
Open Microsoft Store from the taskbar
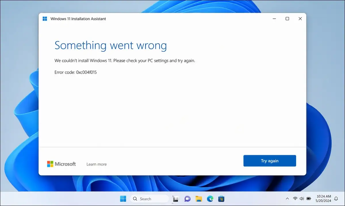coord(221,199)
